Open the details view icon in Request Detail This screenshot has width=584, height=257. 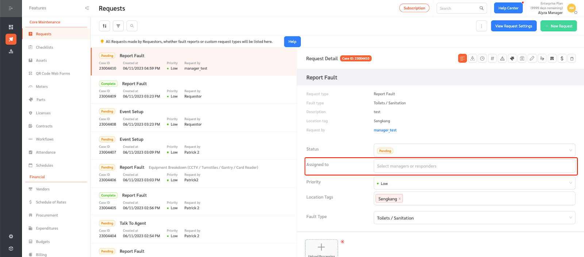[x=462, y=58]
